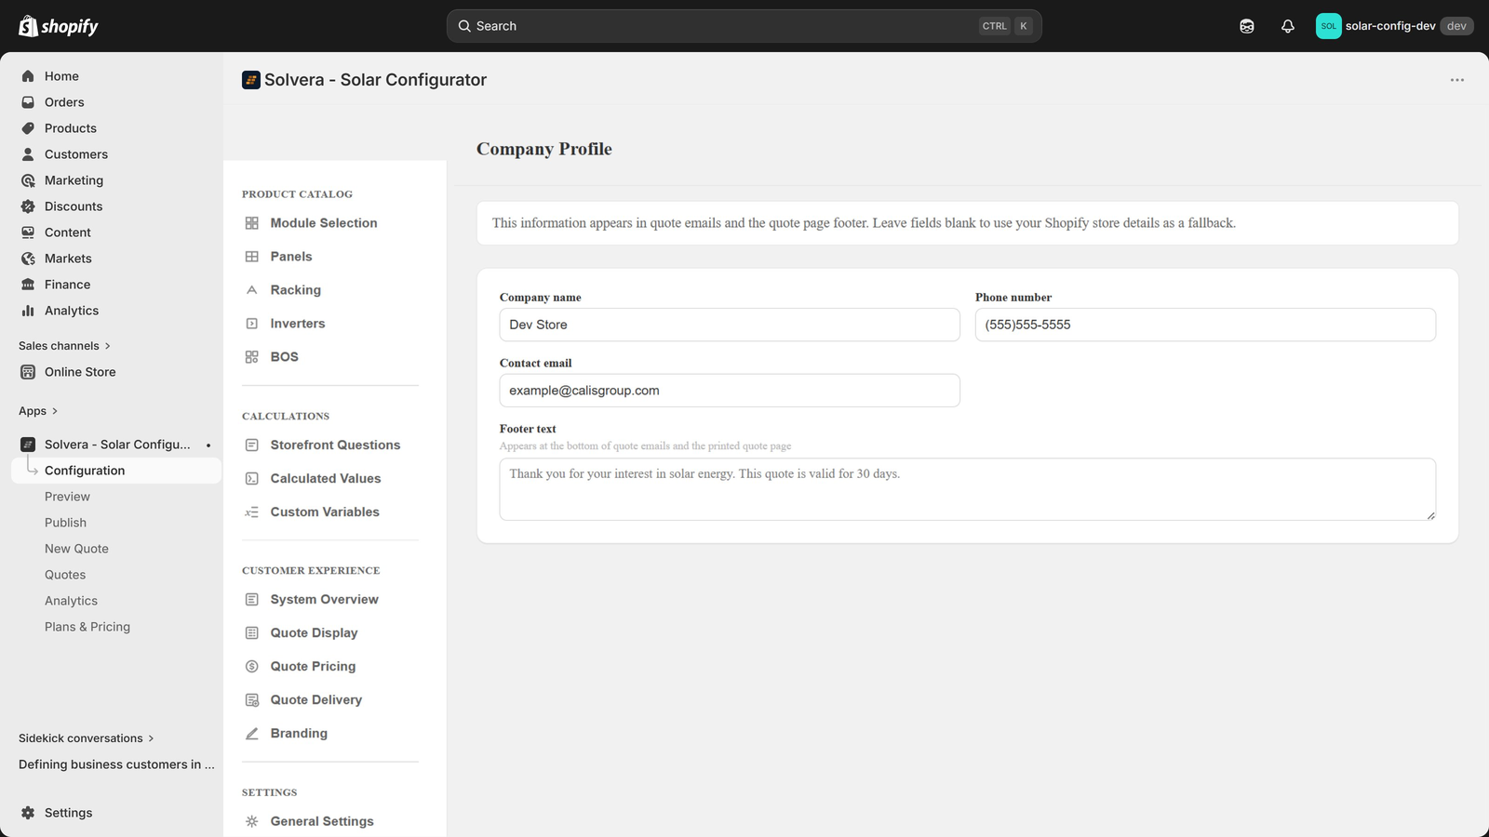Image resolution: width=1489 pixels, height=837 pixels.
Task: Click the Calculated Values icon
Action: 251,479
